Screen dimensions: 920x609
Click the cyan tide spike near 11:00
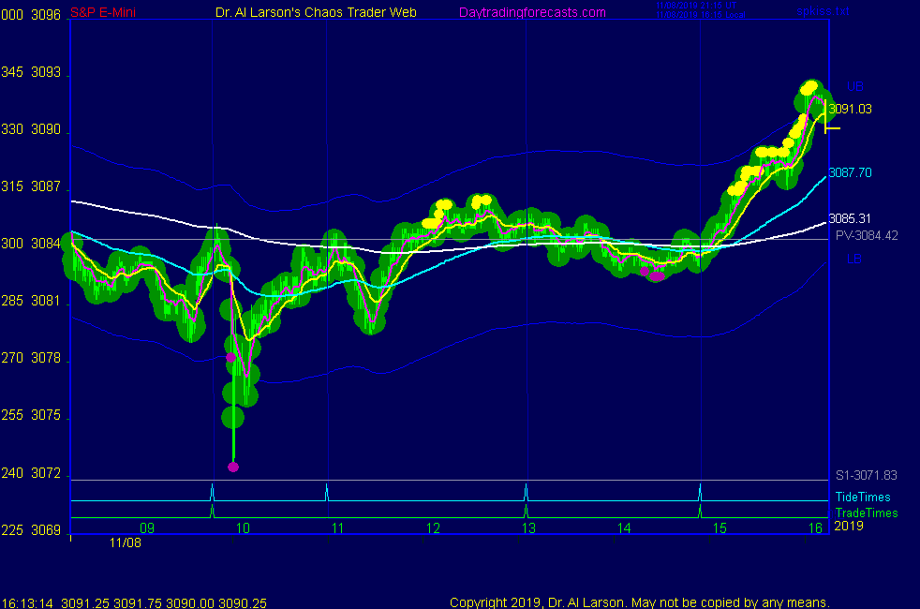coord(326,491)
